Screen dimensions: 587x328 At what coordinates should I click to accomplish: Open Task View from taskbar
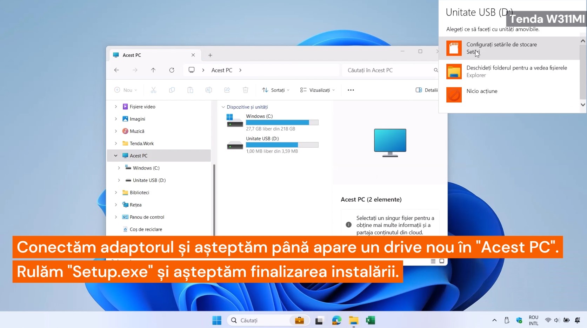(319, 320)
